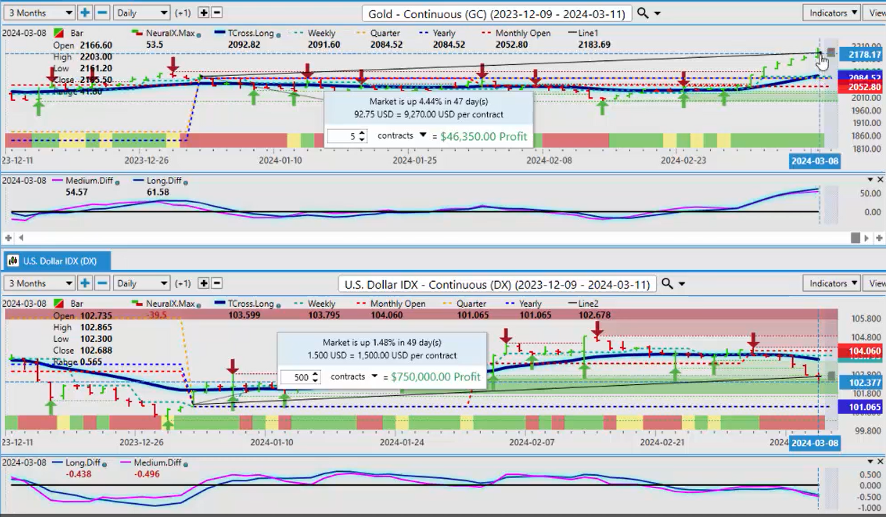Click the minus time-range button in Gold toolbar
This screenshot has width=886, height=517.
pyautogui.click(x=102, y=13)
